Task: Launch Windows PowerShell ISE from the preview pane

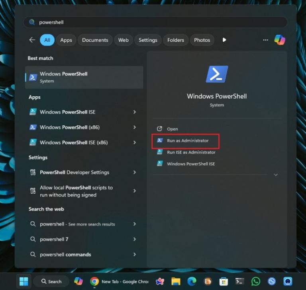Action: (x=191, y=164)
